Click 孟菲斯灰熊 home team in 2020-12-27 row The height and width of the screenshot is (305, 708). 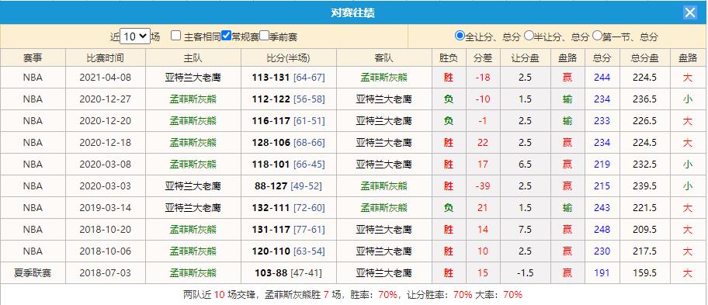coord(193,99)
